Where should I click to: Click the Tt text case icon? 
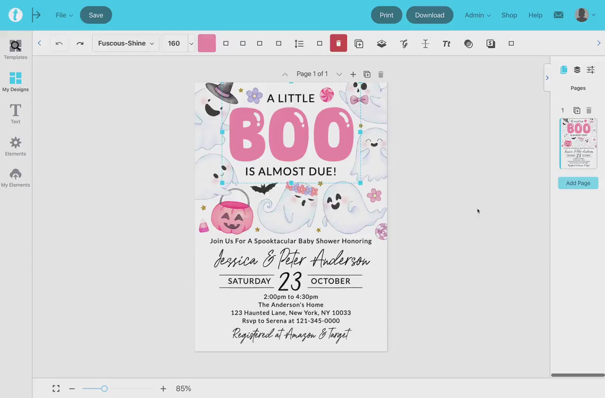[446, 43]
